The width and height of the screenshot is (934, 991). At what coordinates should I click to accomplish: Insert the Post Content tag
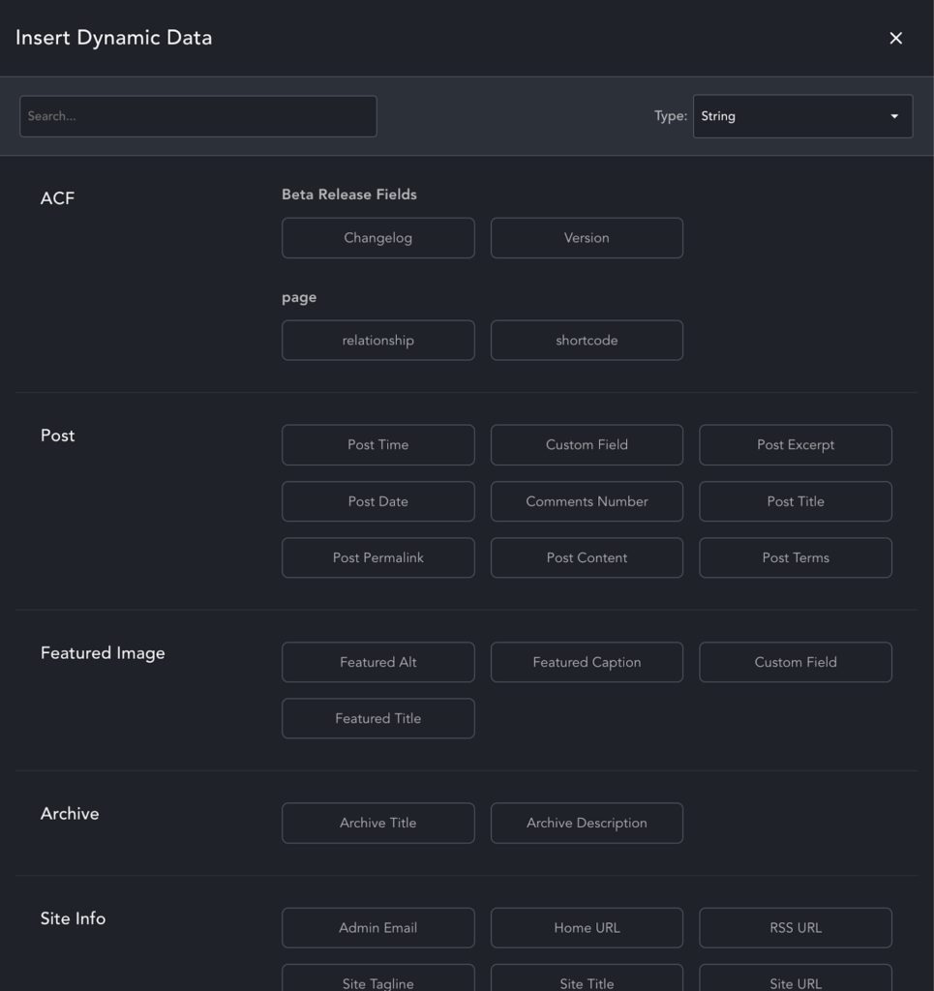(x=587, y=557)
